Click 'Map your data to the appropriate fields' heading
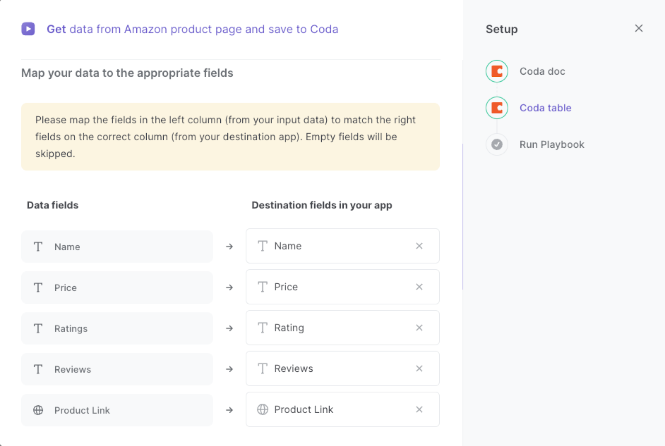The height and width of the screenshot is (446, 665). coord(127,73)
